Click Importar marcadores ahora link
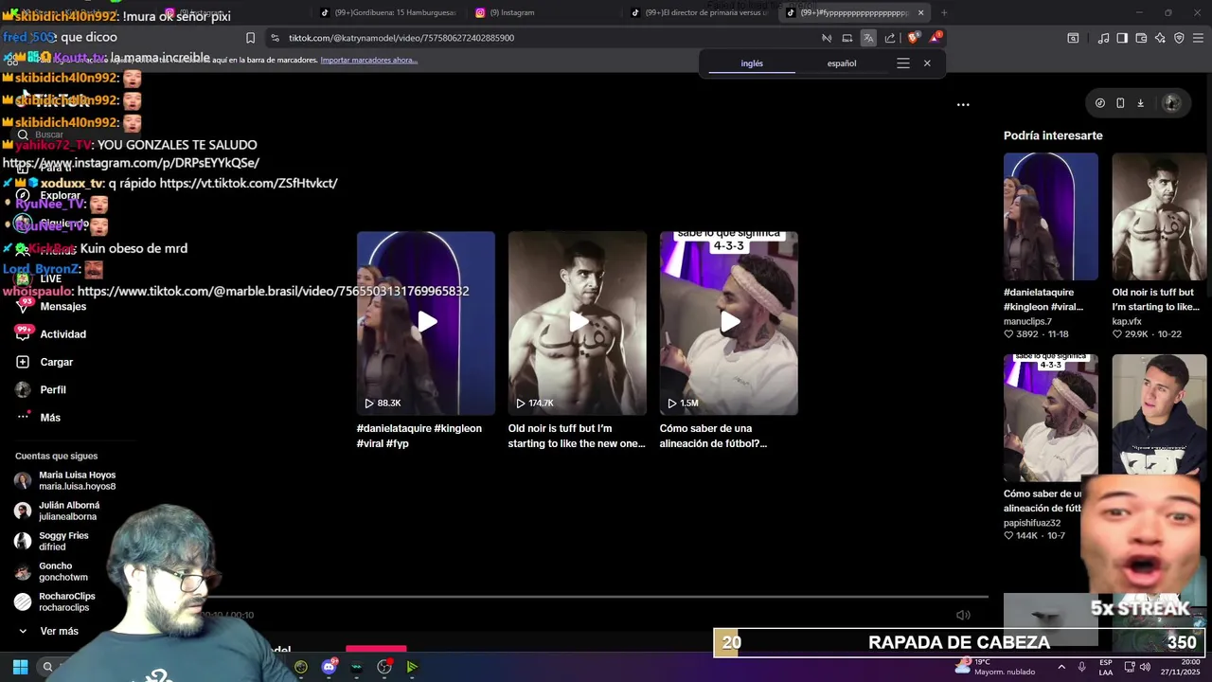This screenshot has width=1212, height=682. [x=368, y=60]
